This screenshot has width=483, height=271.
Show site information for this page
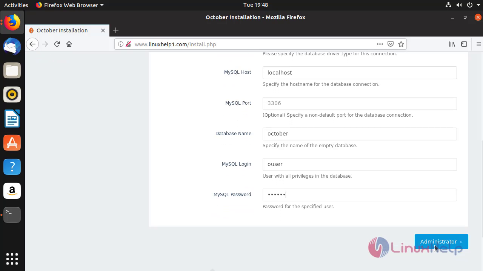[120, 44]
